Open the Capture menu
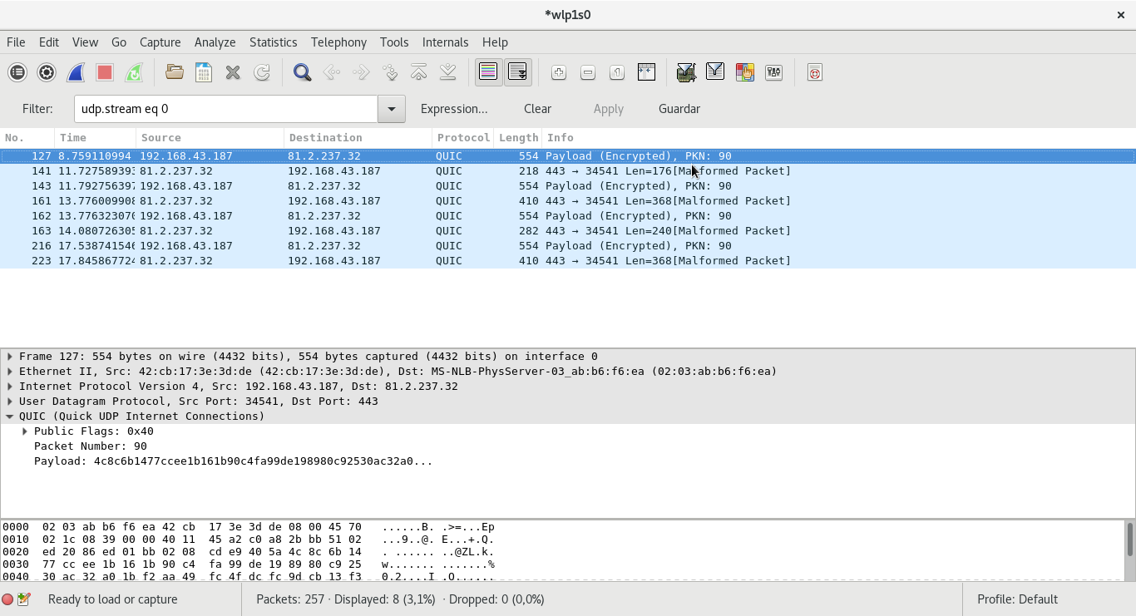The width and height of the screenshot is (1136, 616). click(x=160, y=42)
